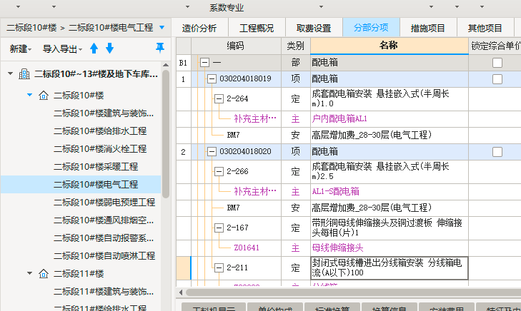Image resolution: width=521 pixels, height=311 pixels.
Task: Click the B1 row header
Action: [184, 63]
